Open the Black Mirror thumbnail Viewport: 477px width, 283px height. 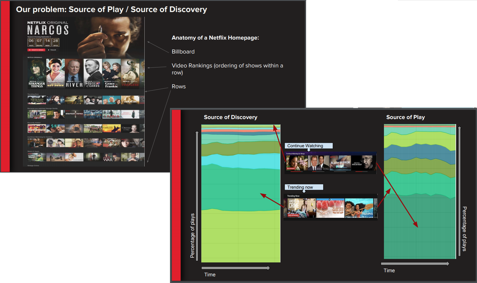pos(340,163)
